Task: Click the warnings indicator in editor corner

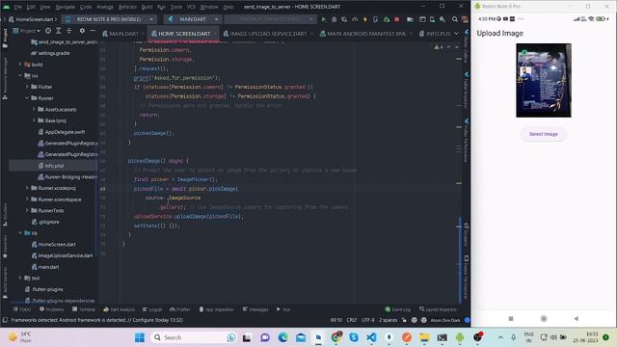Action: click(x=439, y=47)
